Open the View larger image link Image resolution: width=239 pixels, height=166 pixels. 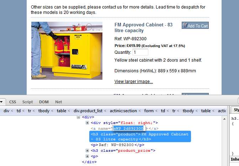click(x=133, y=82)
